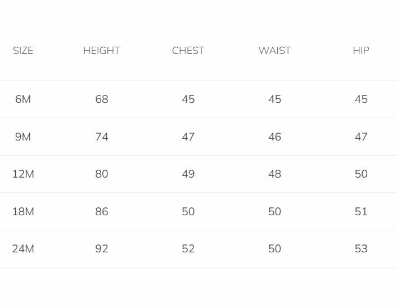397x308 pixels.
Task: Click the WAIST column header
Action: [274, 51]
